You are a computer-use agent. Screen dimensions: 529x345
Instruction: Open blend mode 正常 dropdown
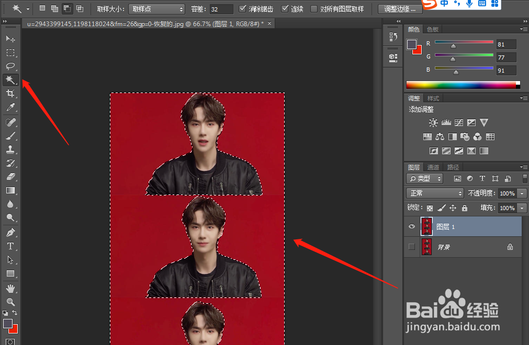click(435, 193)
